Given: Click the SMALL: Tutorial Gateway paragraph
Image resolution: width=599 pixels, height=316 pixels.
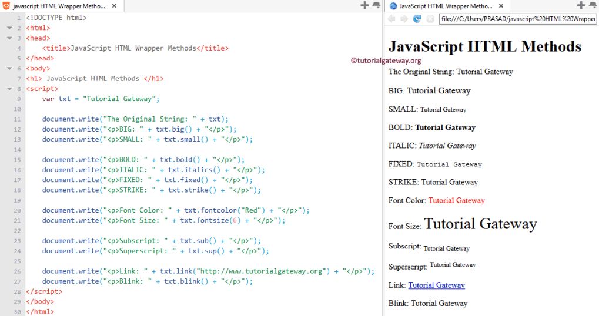Looking at the screenshot, I should (427, 109).
